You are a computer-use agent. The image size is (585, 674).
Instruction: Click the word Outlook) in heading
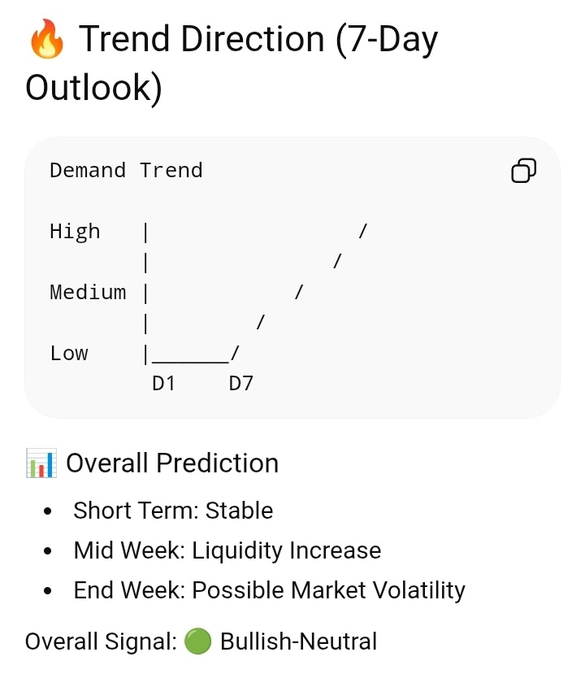point(93,88)
